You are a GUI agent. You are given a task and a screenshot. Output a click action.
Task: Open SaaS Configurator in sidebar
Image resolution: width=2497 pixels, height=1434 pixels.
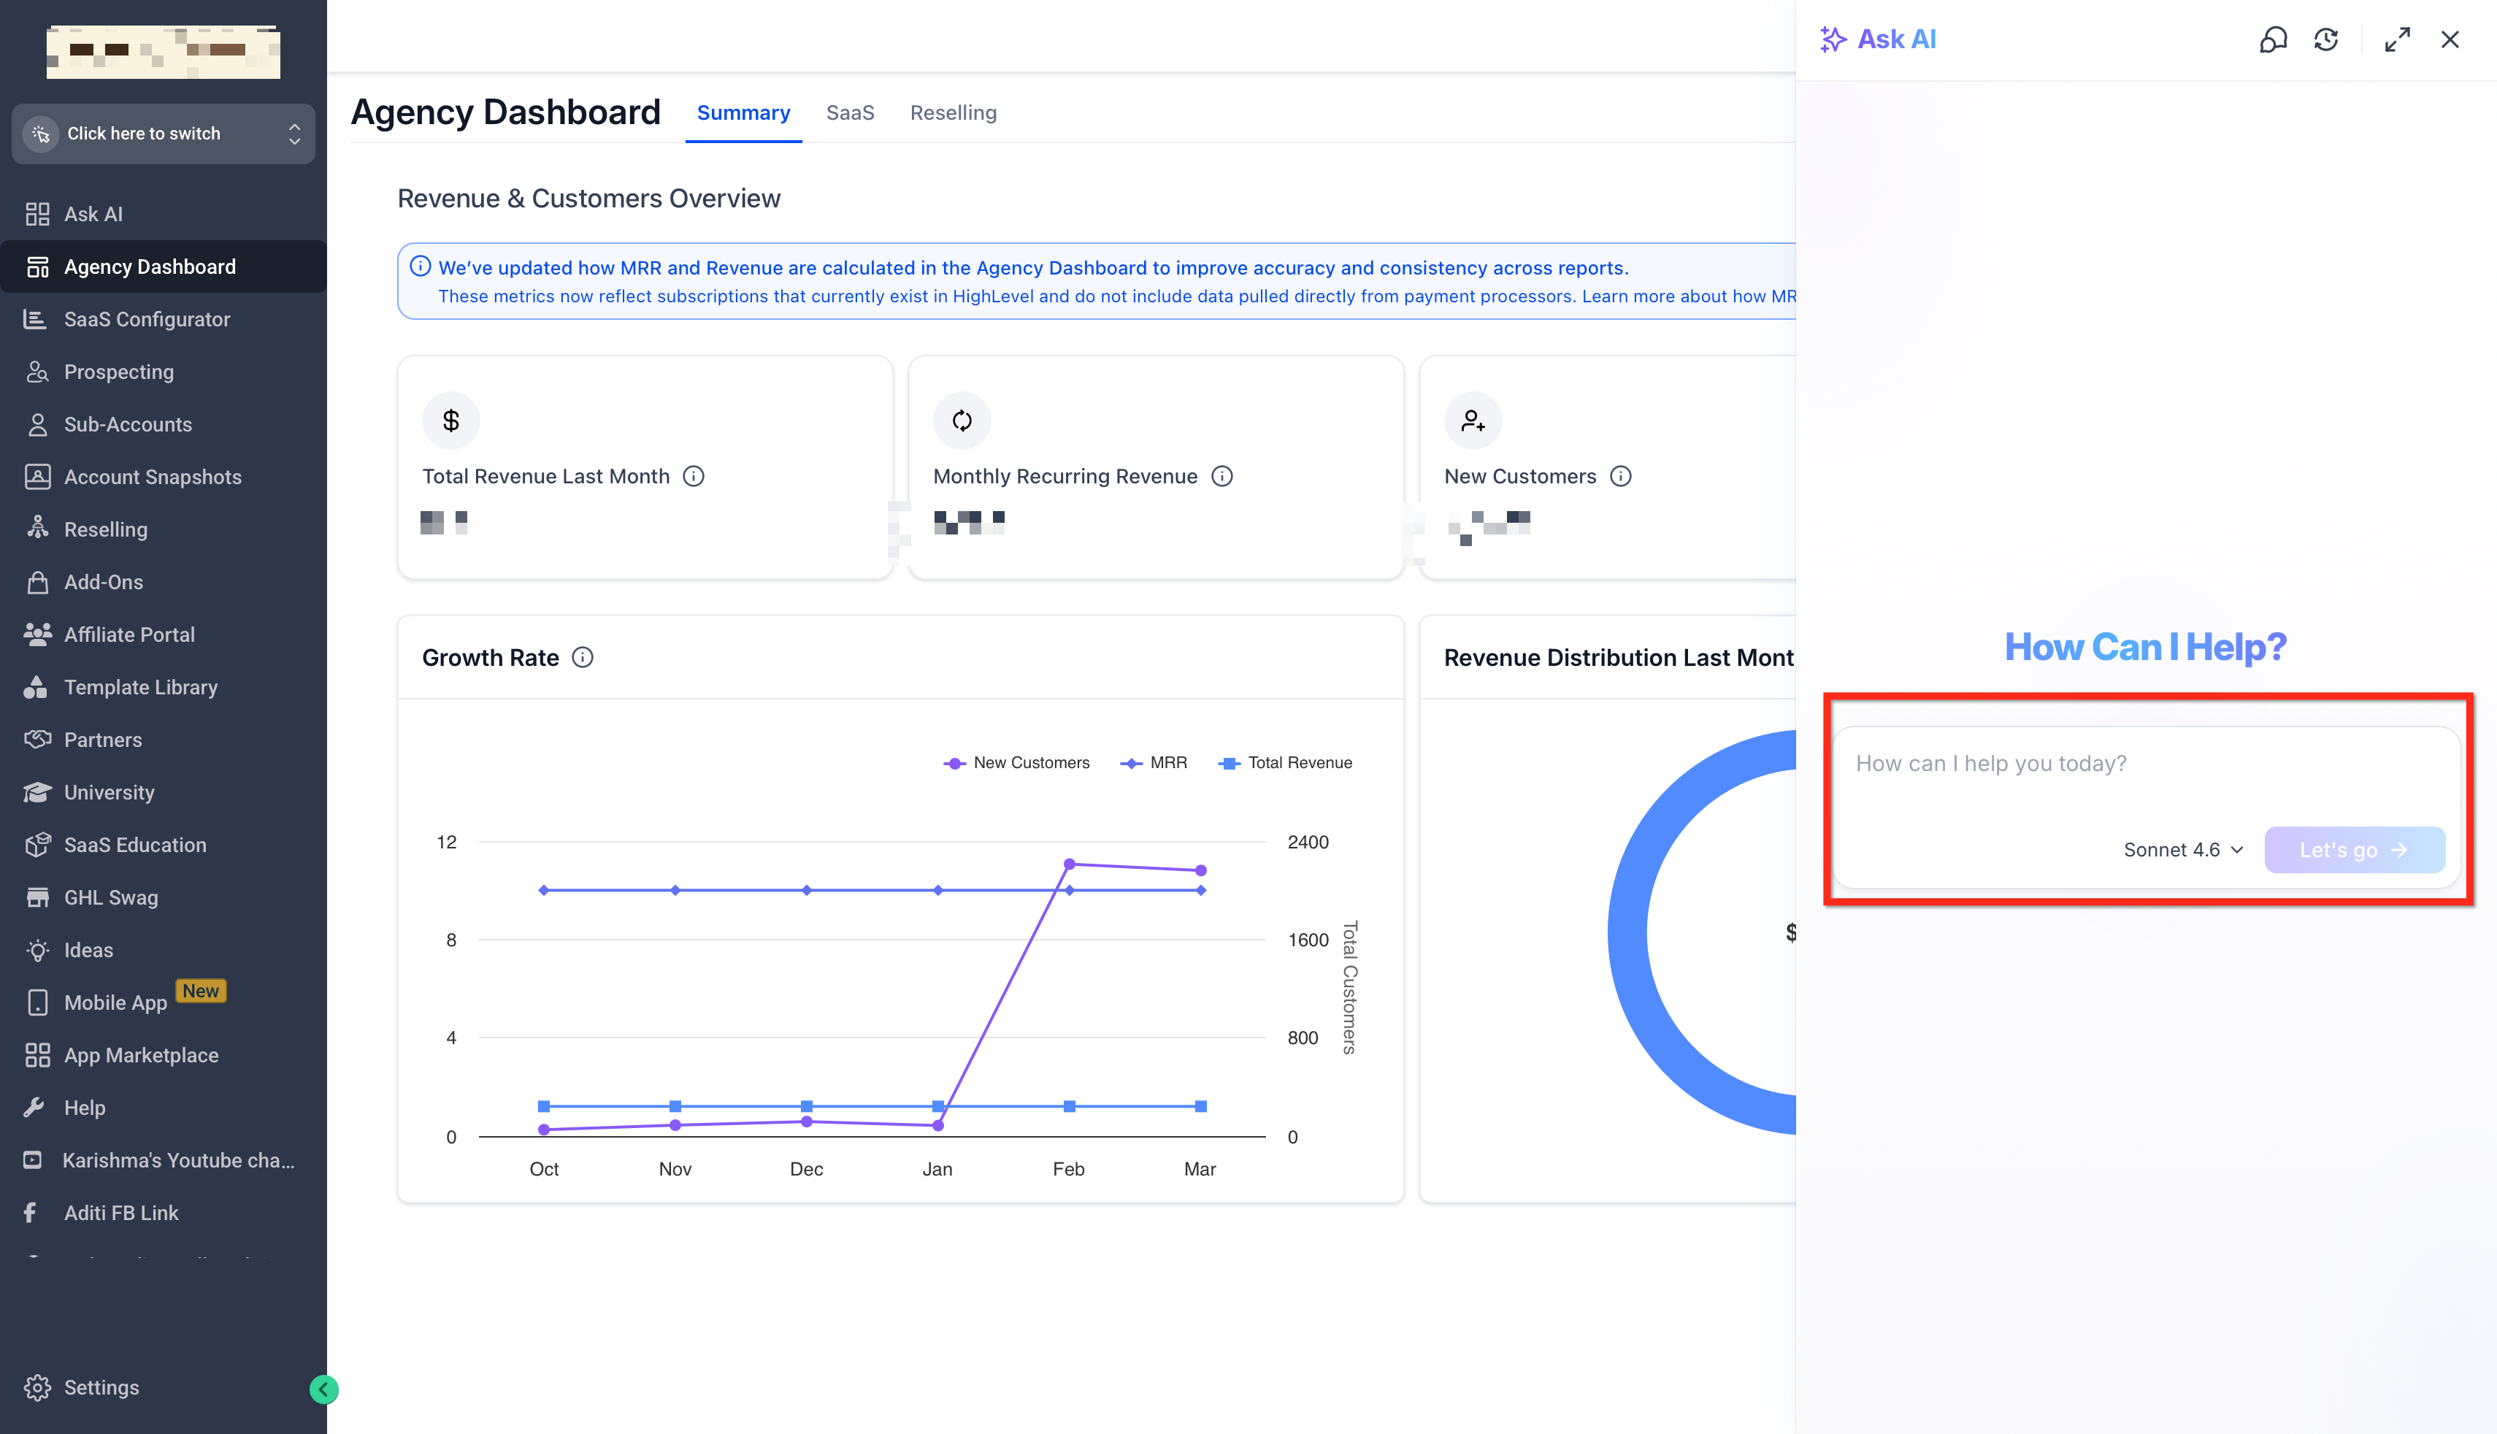[147, 319]
